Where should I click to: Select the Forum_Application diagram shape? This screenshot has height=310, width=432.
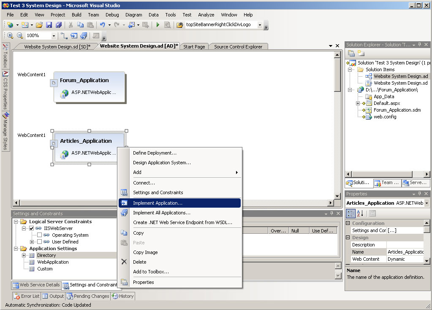click(89, 87)
